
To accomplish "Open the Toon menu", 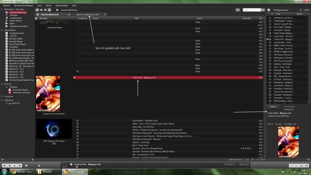I will [x=40, y=5].
